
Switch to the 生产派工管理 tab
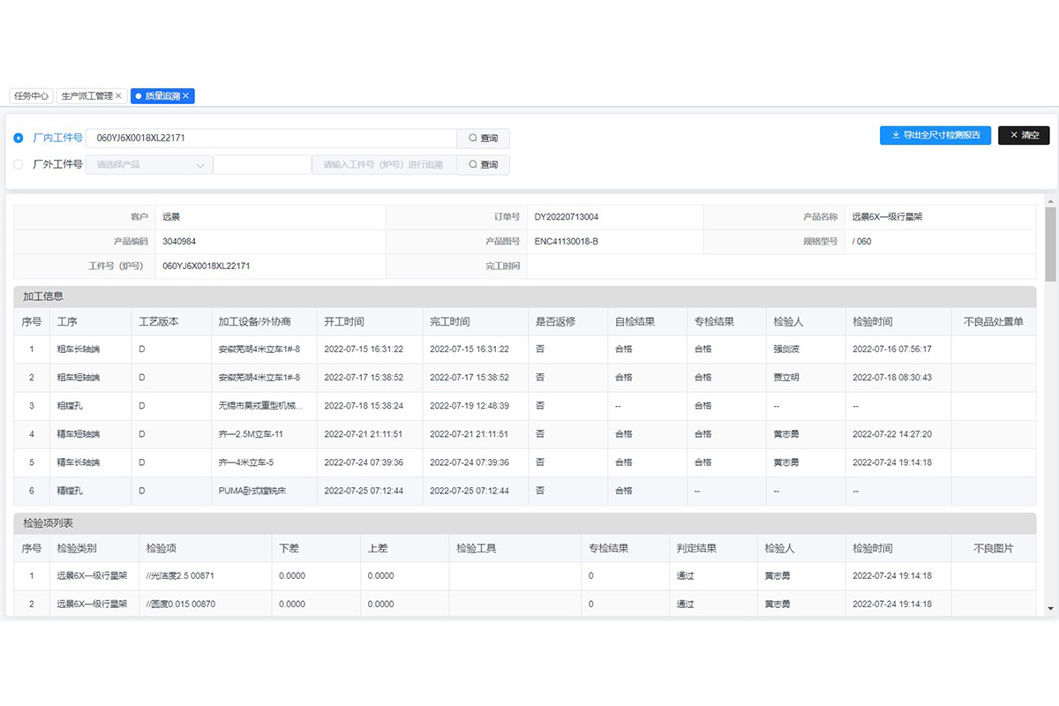pos(86,96)
